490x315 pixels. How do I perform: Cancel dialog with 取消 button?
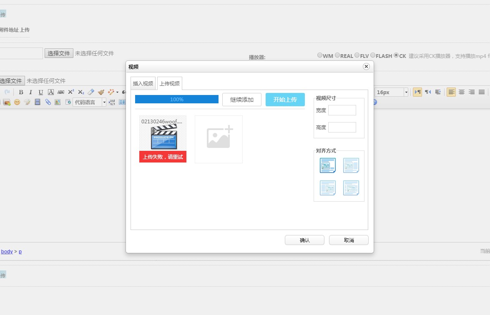click(349, 240)
